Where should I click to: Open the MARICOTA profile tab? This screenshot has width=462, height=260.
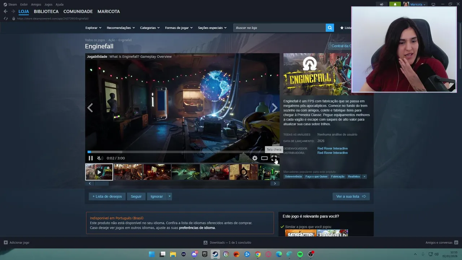point(109,12)
